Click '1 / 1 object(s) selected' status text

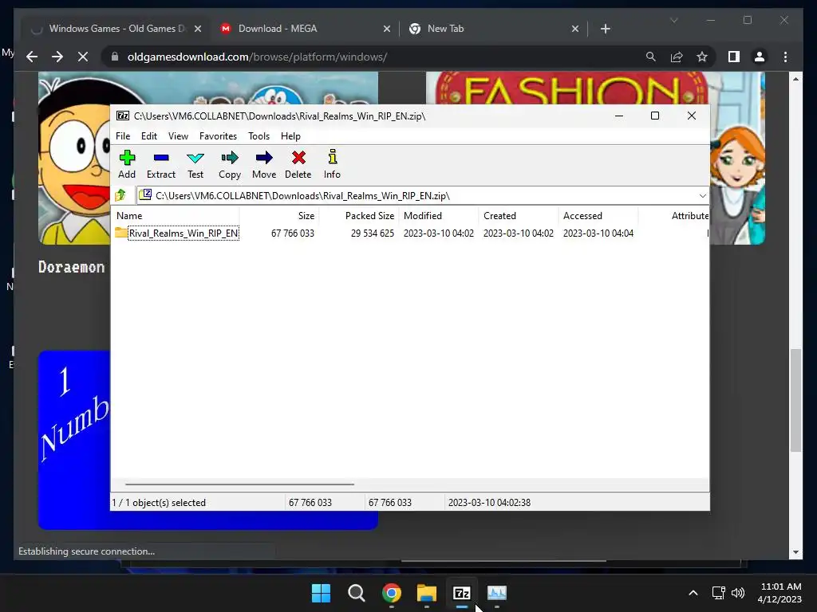tap(159, 503)
